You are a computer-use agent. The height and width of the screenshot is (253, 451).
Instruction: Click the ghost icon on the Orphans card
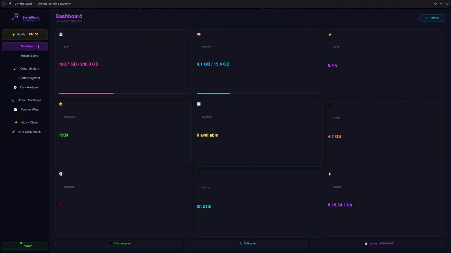(x=61, y=174)
